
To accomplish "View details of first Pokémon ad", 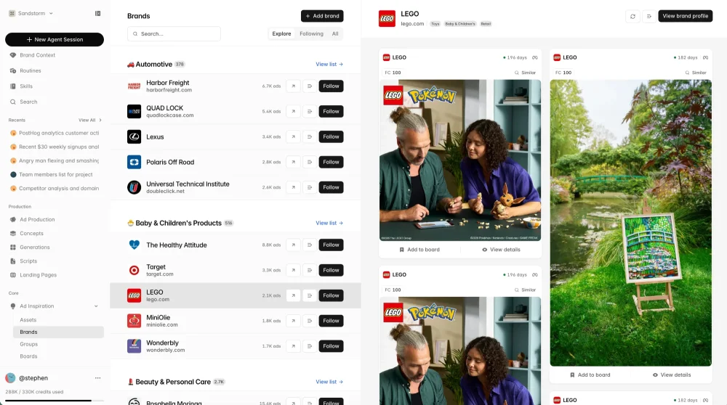I will tap(501, 250).
